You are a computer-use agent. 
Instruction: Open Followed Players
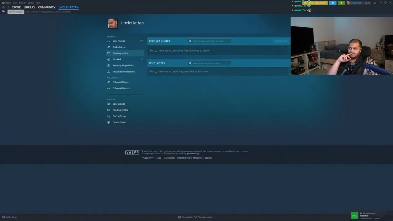pos(121,82)
